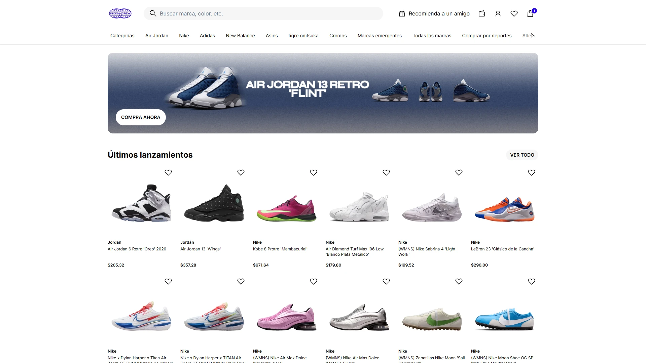This screenshot has width=646, height=363.
Task: Open the Air Jordan 6 Retro 'Oreo' shoe image
Action: click(x=141, y=203)
